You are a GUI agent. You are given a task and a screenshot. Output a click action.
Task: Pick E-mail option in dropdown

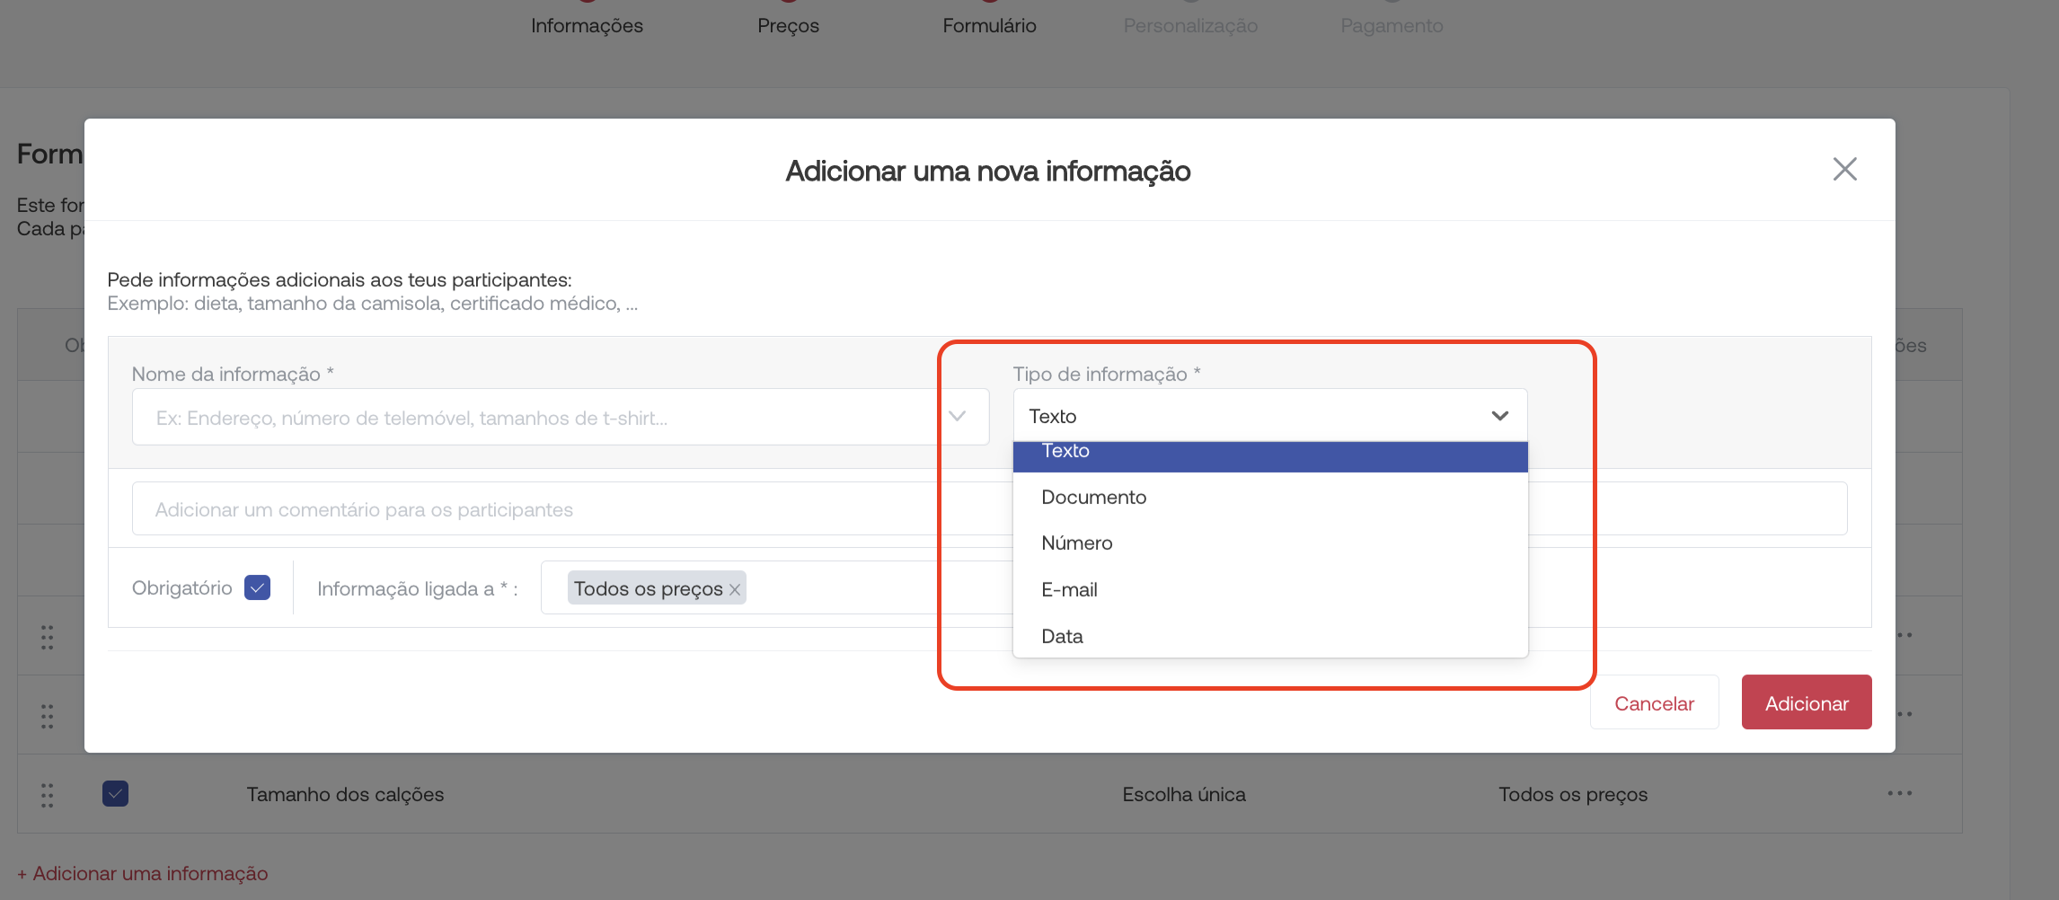pos(1069,589)
